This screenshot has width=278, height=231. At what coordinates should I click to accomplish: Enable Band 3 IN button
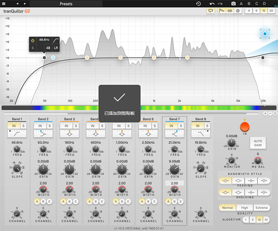pos(66,126)
